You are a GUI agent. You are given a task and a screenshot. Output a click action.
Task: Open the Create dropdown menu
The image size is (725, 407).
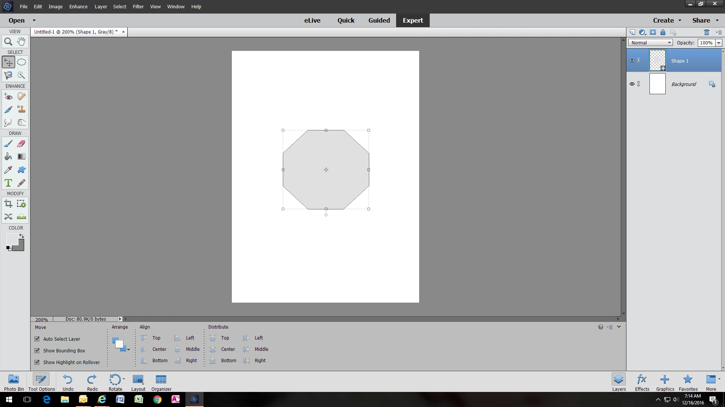pos(667,20)
